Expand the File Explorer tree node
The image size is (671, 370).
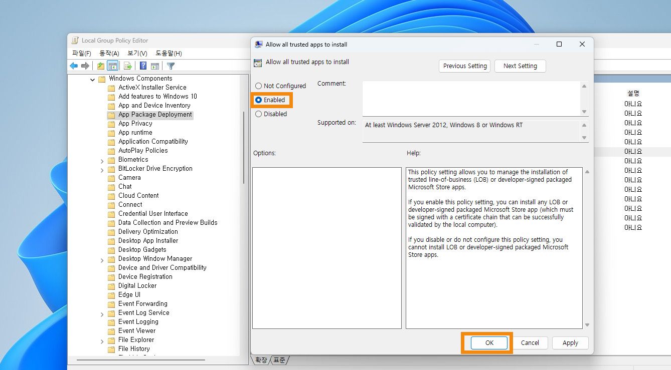(x=102, y=340)
